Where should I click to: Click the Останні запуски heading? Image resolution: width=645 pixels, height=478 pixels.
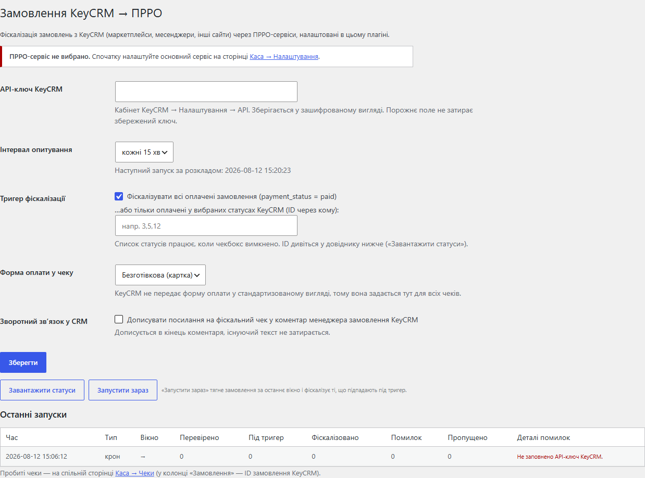[33, 414]
